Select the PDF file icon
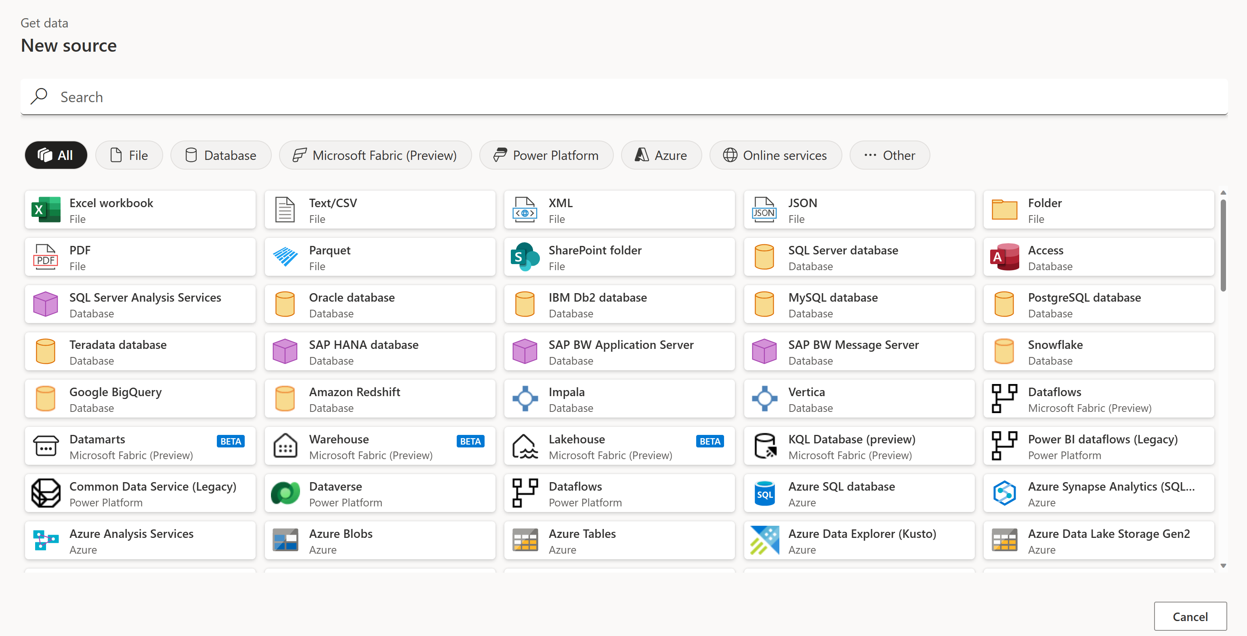1247x636 pixels. [46, 257]
